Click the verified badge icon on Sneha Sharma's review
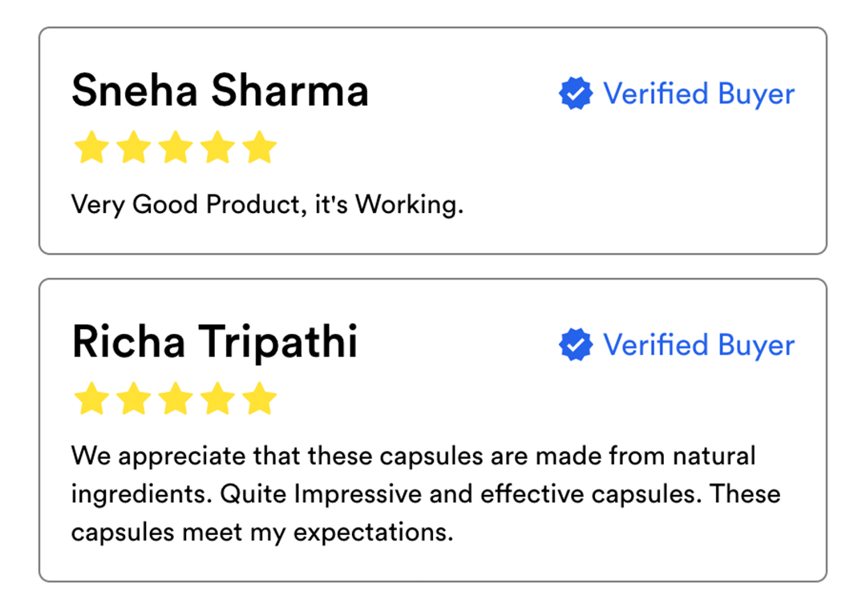Screen dimensions: 866x607 tap(575, 94)
